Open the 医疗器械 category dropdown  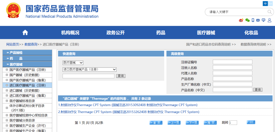[x=73, y=63]
